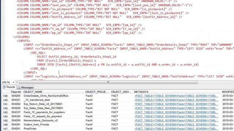This screenshot has width=234, height=131.
Task: Switch to the Results tab
Action: click(9, 87)
